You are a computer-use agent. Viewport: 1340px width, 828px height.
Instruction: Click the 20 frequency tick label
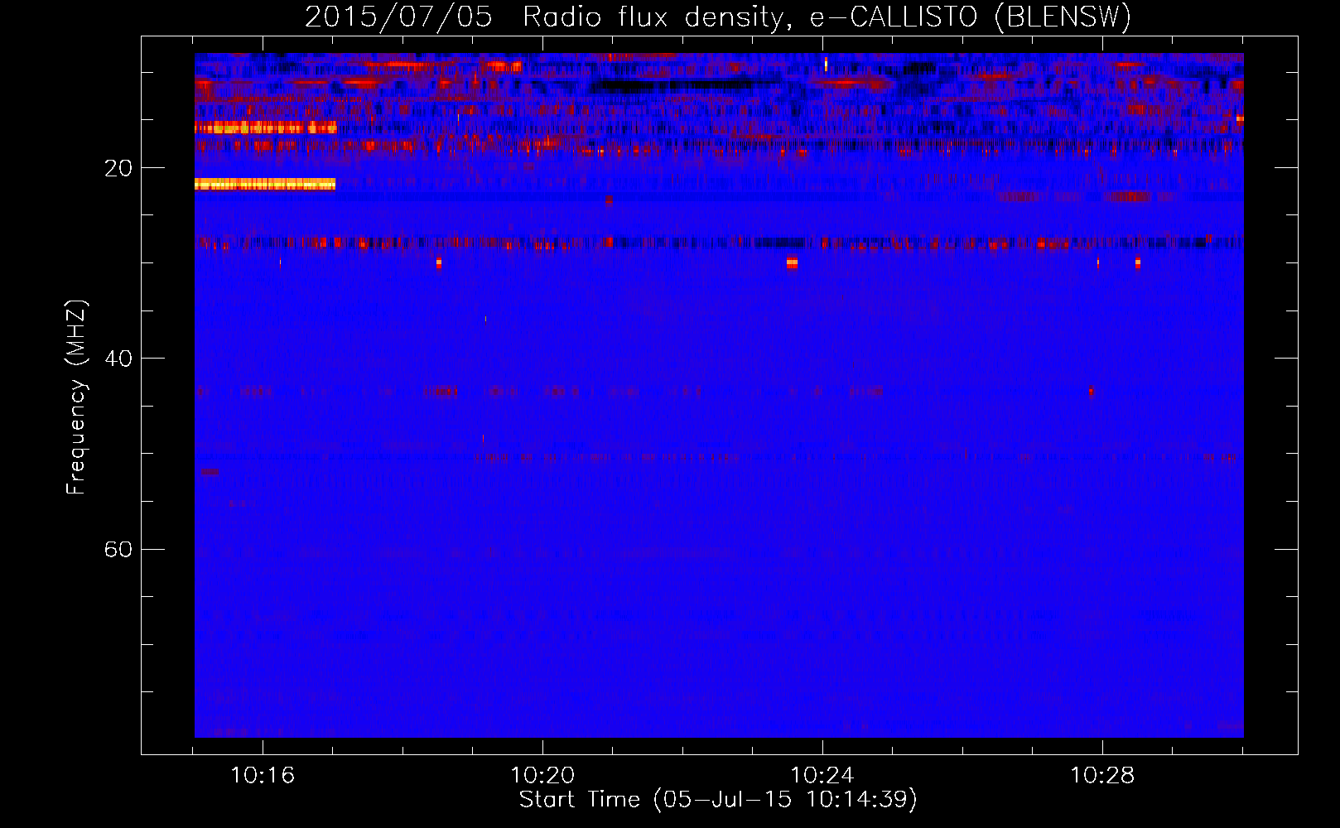(x=118, y=168)
